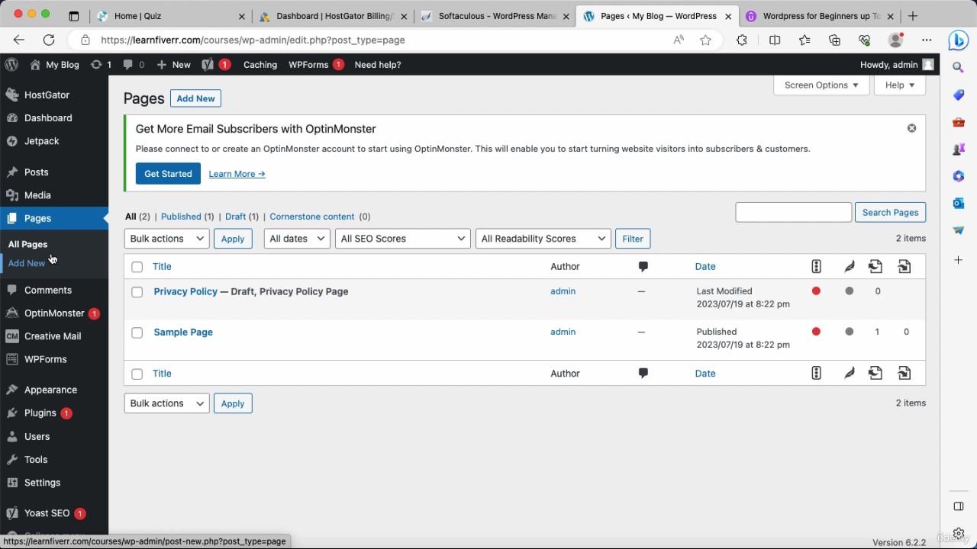Add page to favorites star icon
Image resolution: width=977 pixels, height=549 pixels.
coord(705,40)
